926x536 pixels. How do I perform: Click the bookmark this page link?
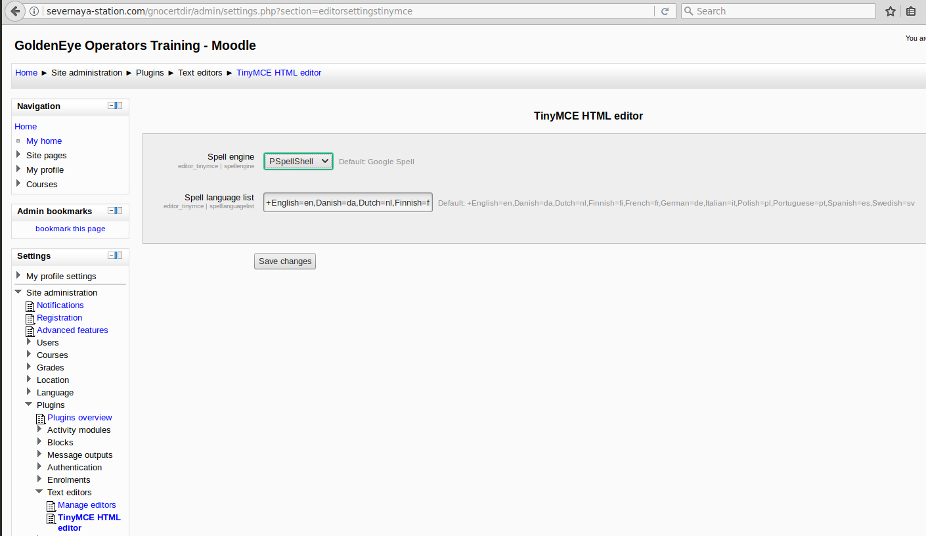tap(70, 229)
